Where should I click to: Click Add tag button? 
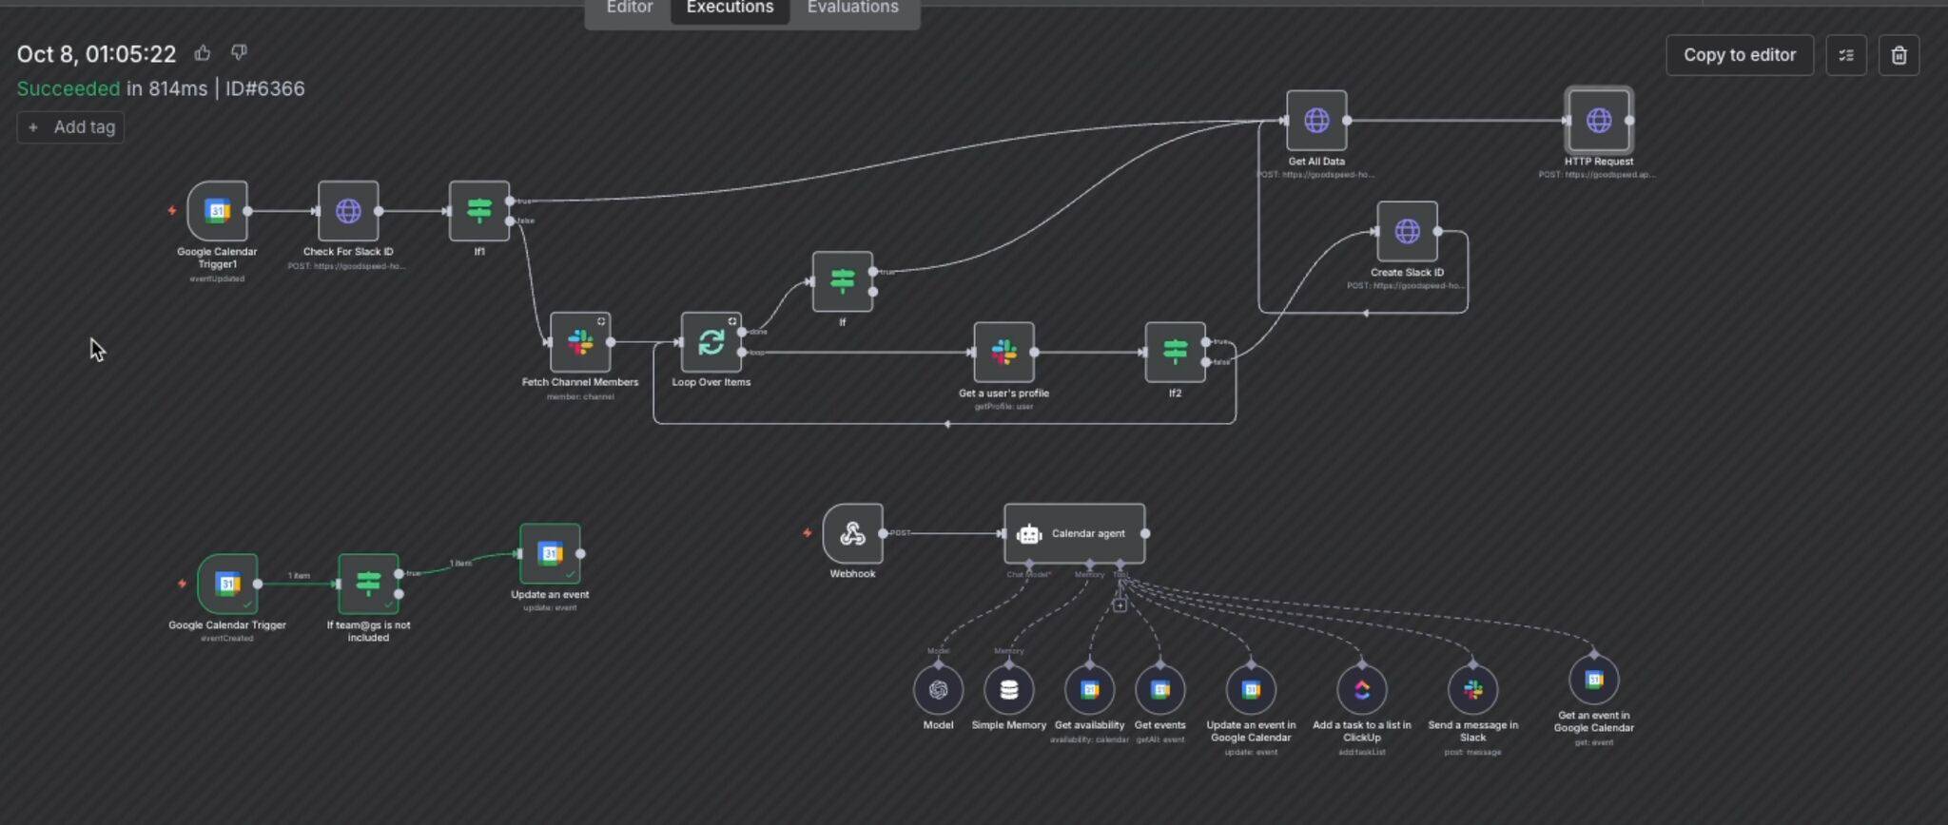[x=71, y=127]
